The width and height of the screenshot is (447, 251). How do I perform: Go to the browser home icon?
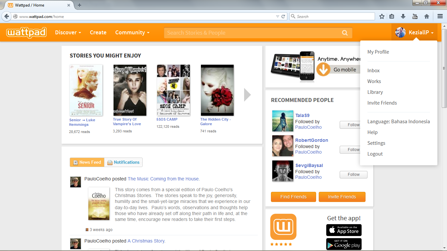click(426, 16)
